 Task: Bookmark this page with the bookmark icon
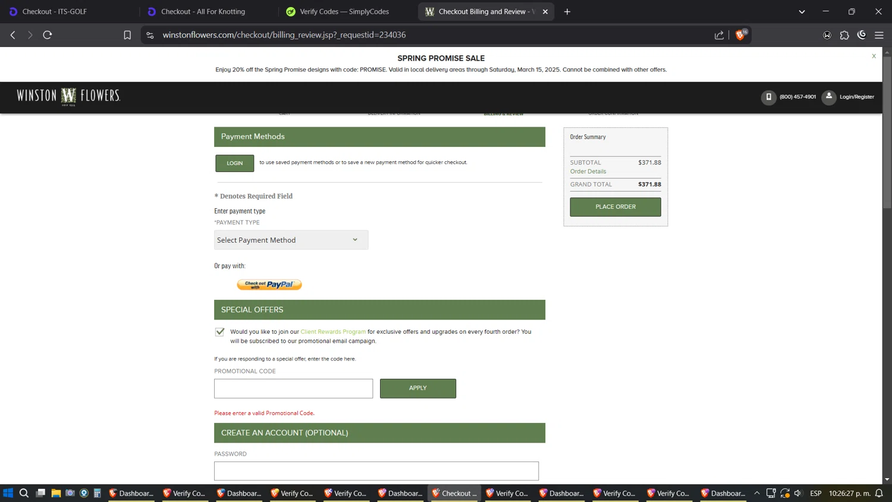click(127, 35)
